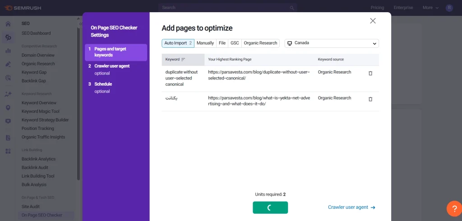Select the File import tab
The height and width of the screenshot is (221, 462).
pos(222,43)
